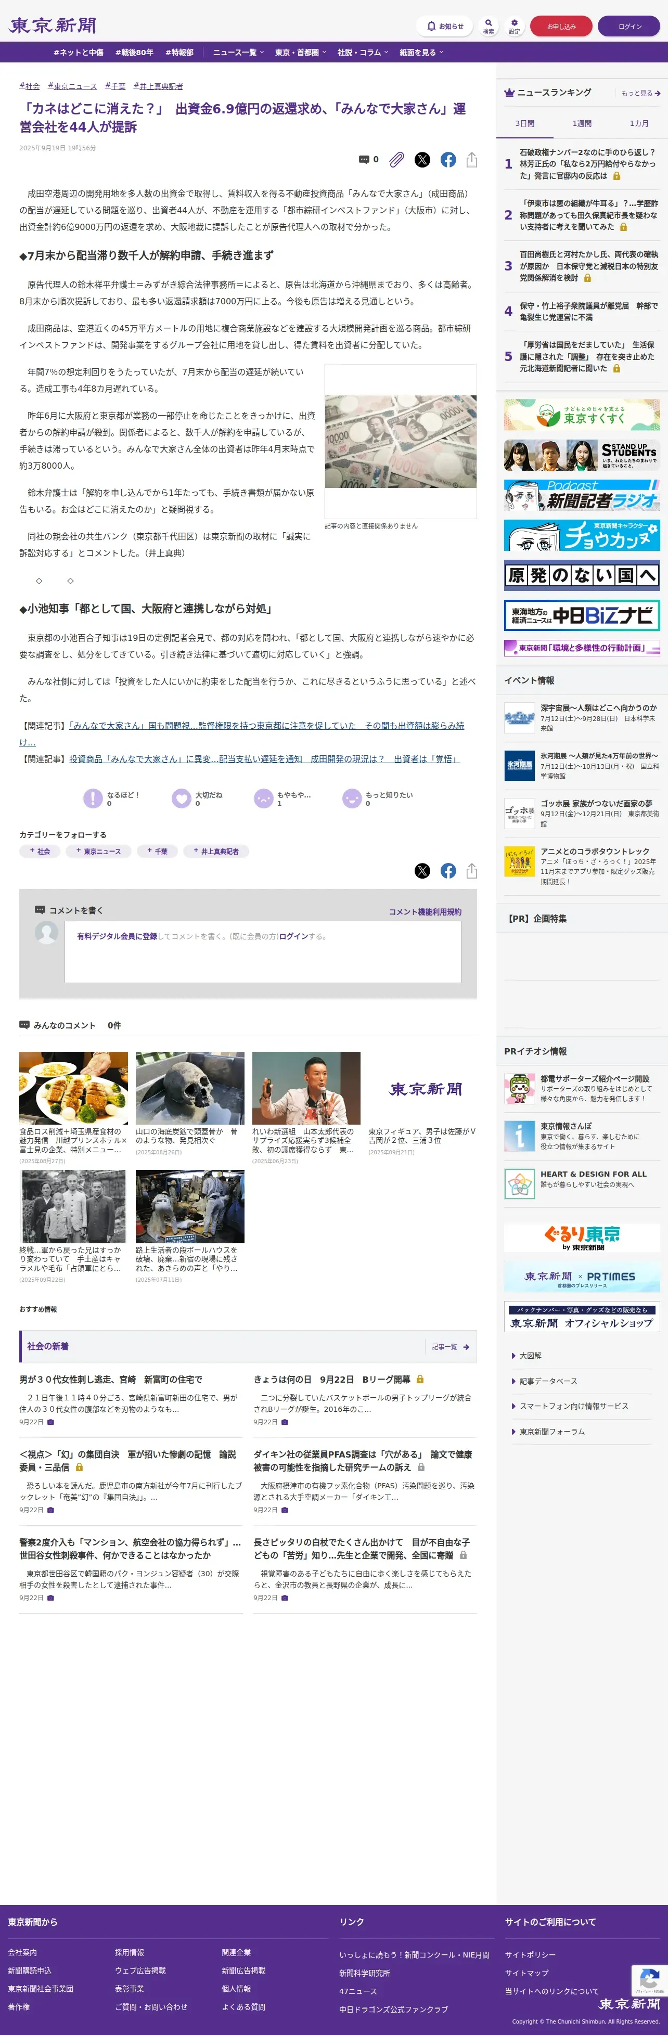668x2035 pixels.
Task: Expand スマートフォン向け情報サービス link
Action: tap(570, 1406)
